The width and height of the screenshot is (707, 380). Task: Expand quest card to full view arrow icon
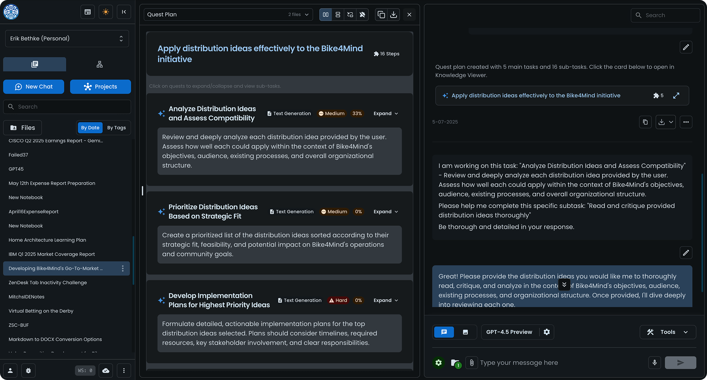point(676,96)
